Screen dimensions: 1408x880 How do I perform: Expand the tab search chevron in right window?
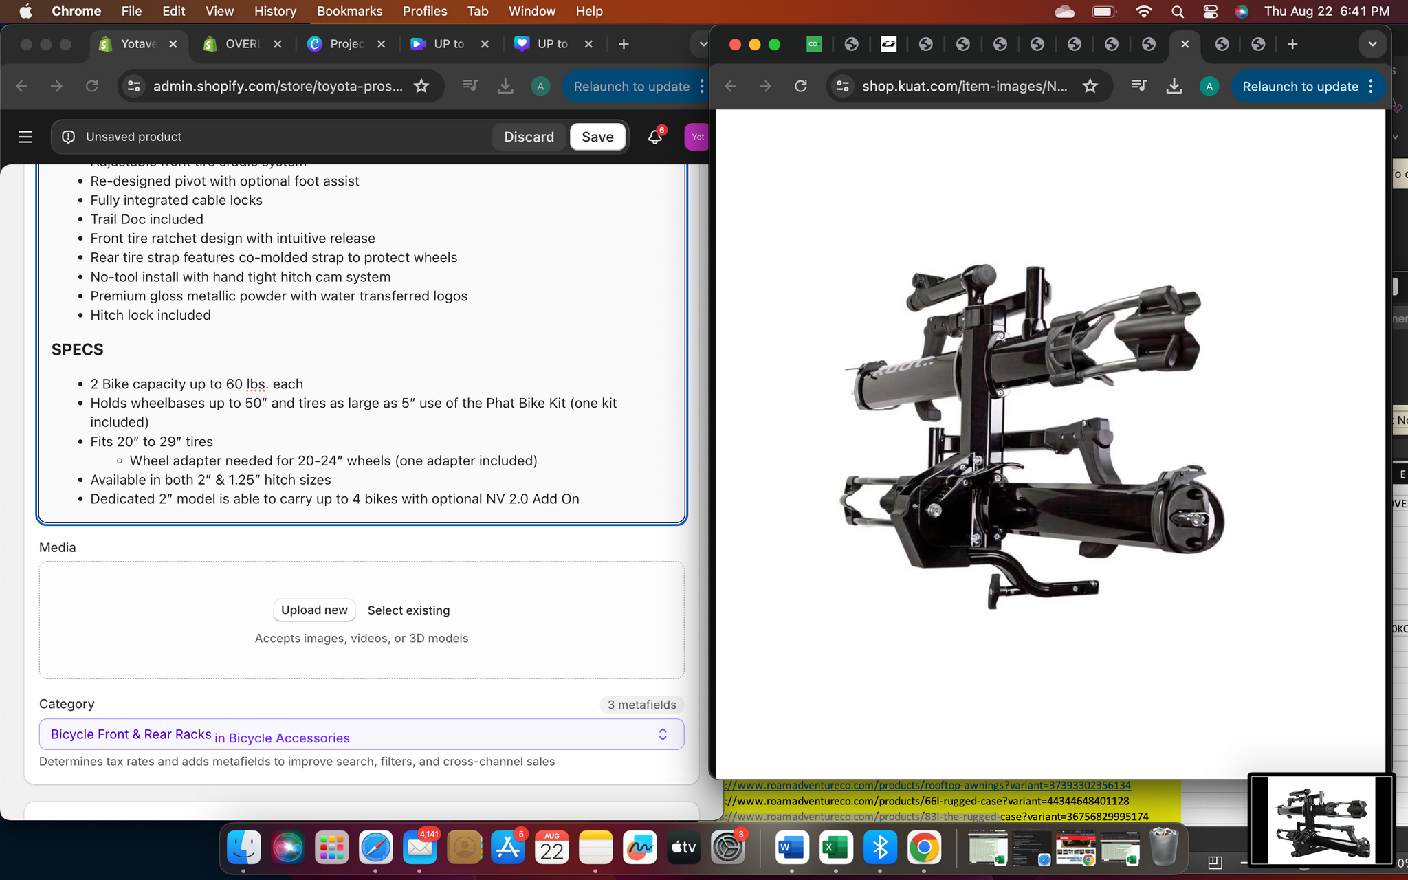point(1372,44)
